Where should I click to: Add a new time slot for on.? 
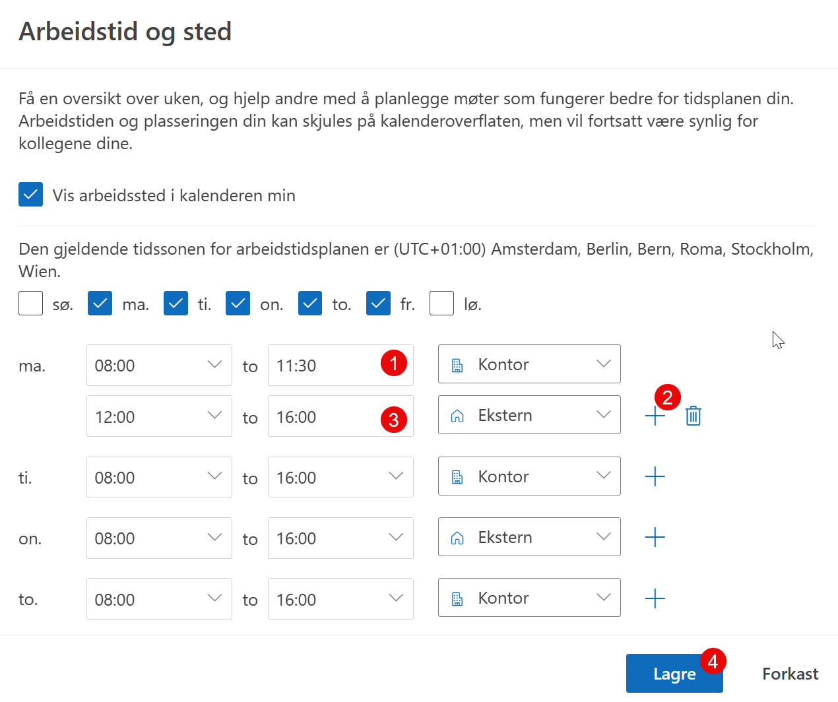point(655,536)
